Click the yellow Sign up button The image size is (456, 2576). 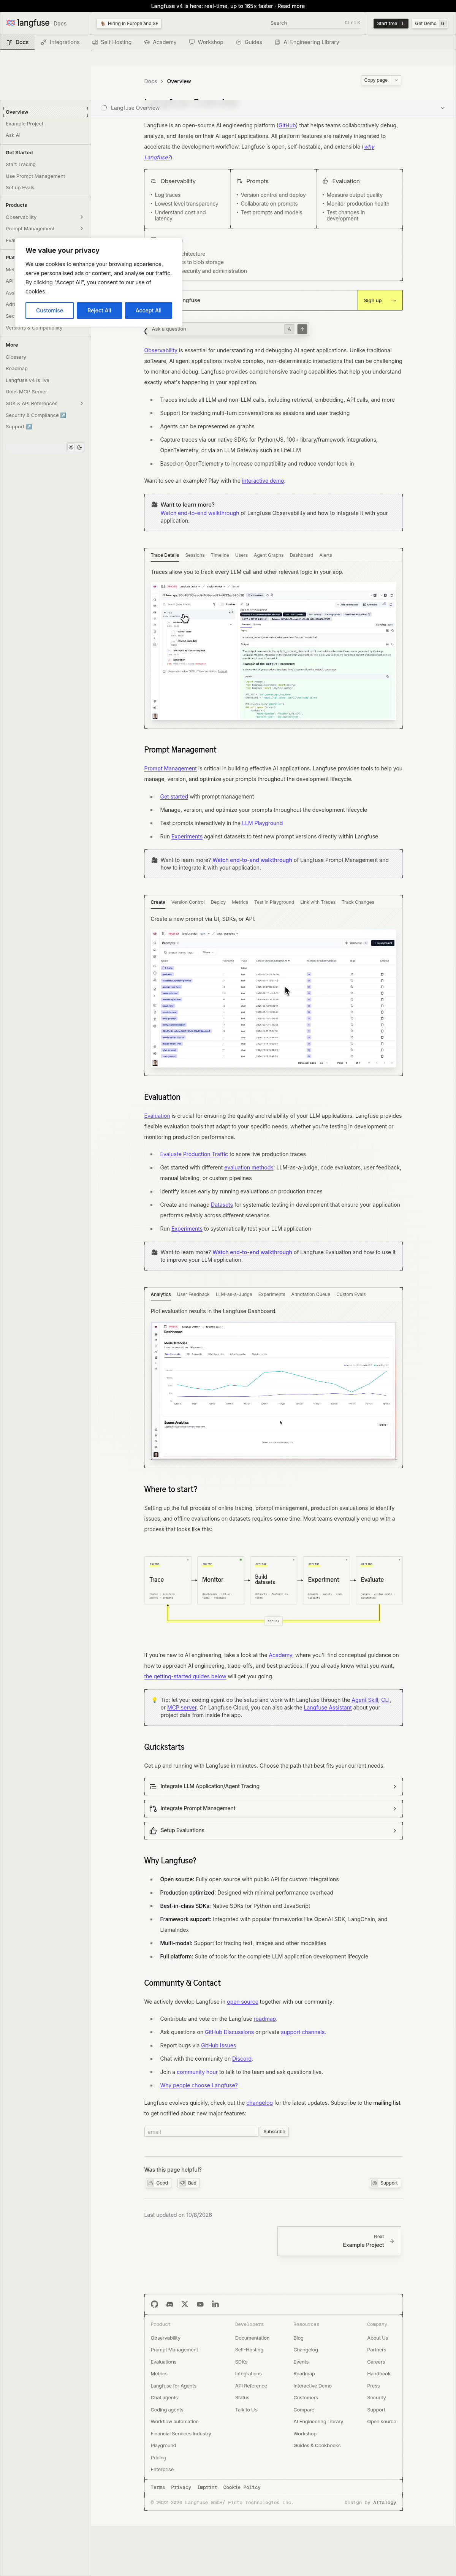[380, 300]
